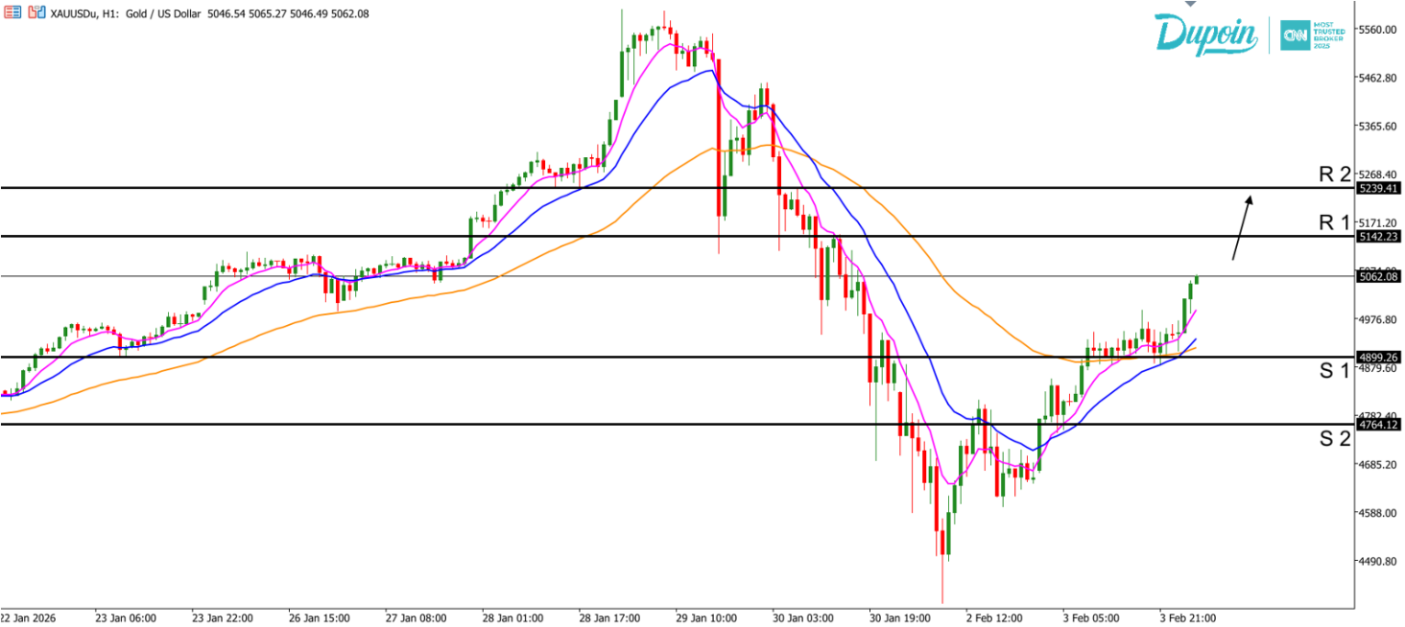Click the 5239.41 price tag
1405x627 pixels.
tap(1379, 188)
